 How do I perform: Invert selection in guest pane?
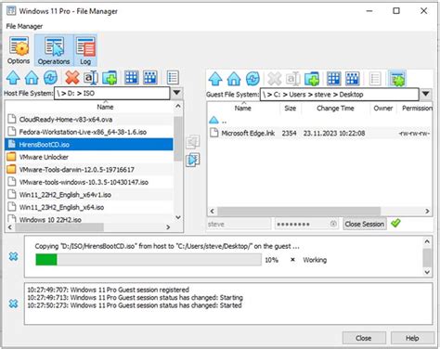coord(353,79)
